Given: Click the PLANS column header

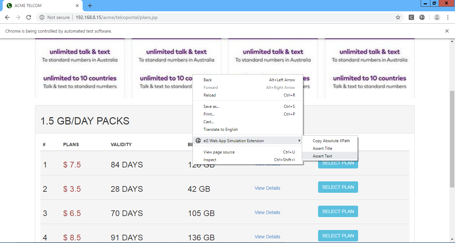Looking at the screenshot, I should pyautogui.click(x=71, y=144).
